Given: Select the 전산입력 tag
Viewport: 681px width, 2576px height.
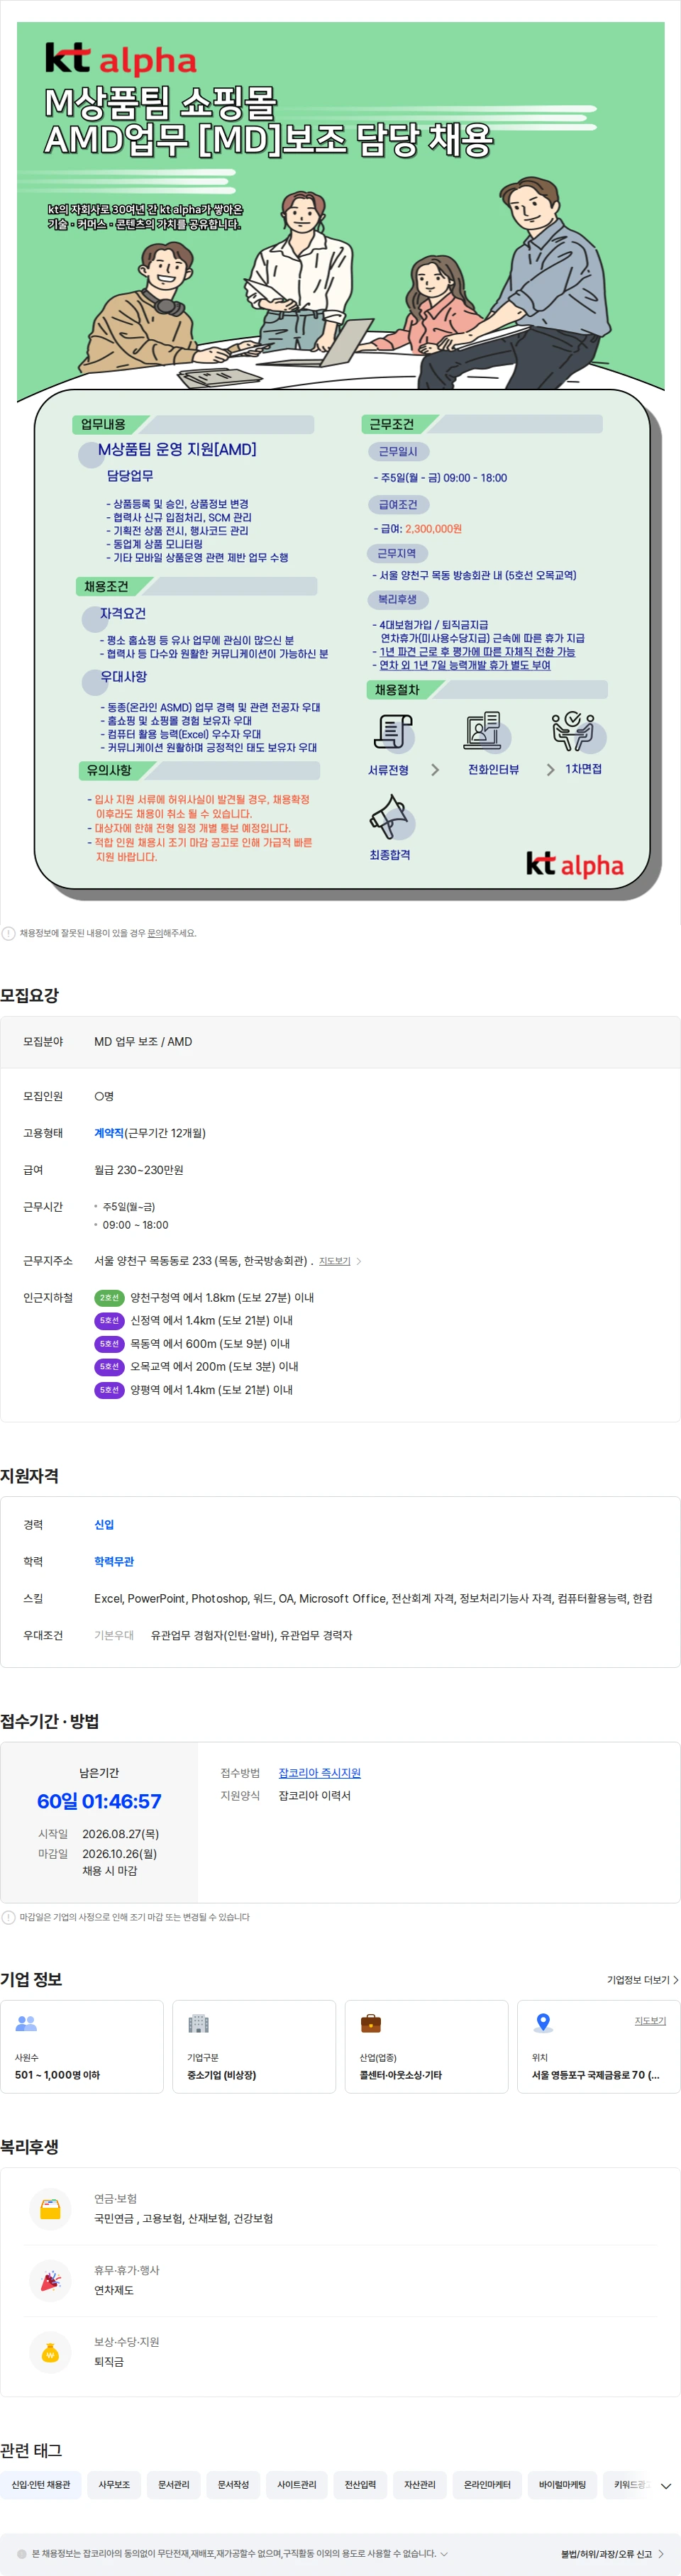Looking at the screenshot, I should [360, 2485].
